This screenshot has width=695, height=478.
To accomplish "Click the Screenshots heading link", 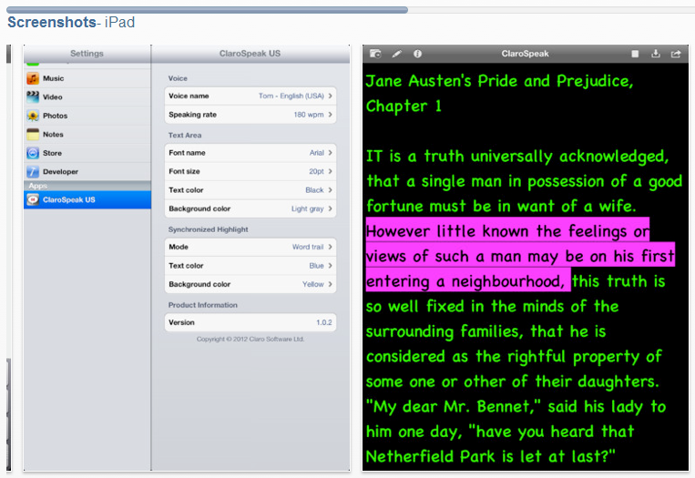I will [51, 22].
